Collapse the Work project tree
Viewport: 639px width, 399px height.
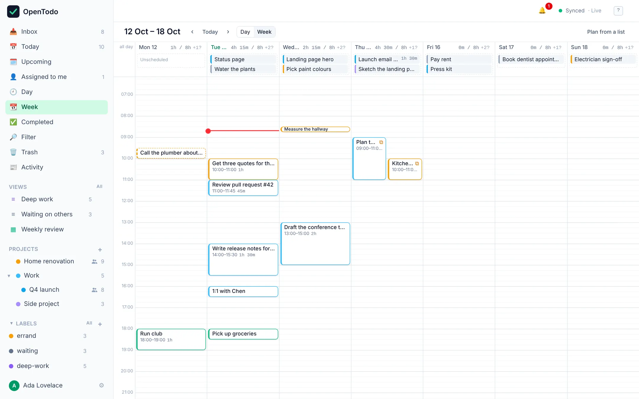pyautogui.click(x=9, y=276)
